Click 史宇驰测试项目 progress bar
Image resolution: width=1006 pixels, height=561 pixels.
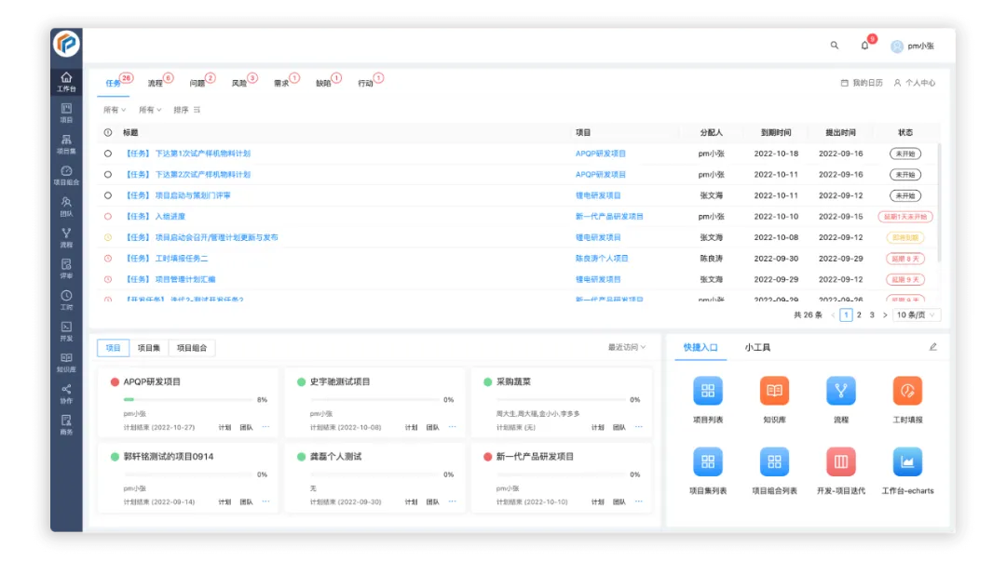pos(374,399)
